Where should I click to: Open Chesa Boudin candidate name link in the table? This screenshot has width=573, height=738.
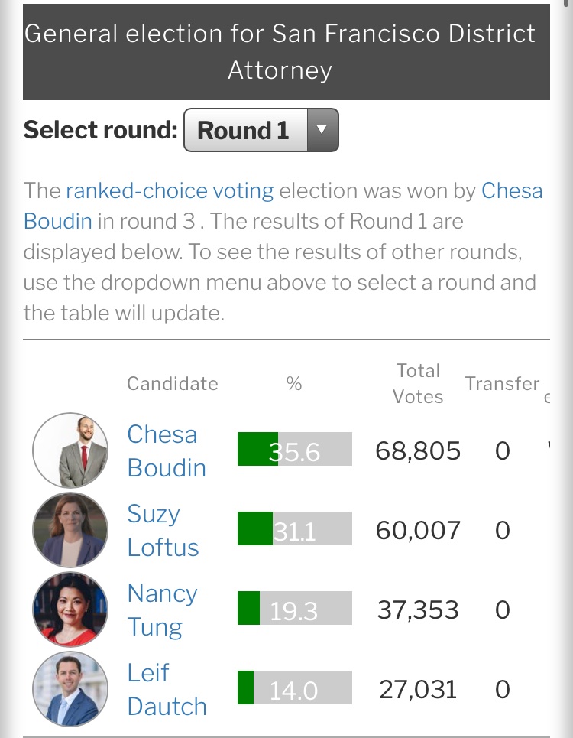pos(166,450)
